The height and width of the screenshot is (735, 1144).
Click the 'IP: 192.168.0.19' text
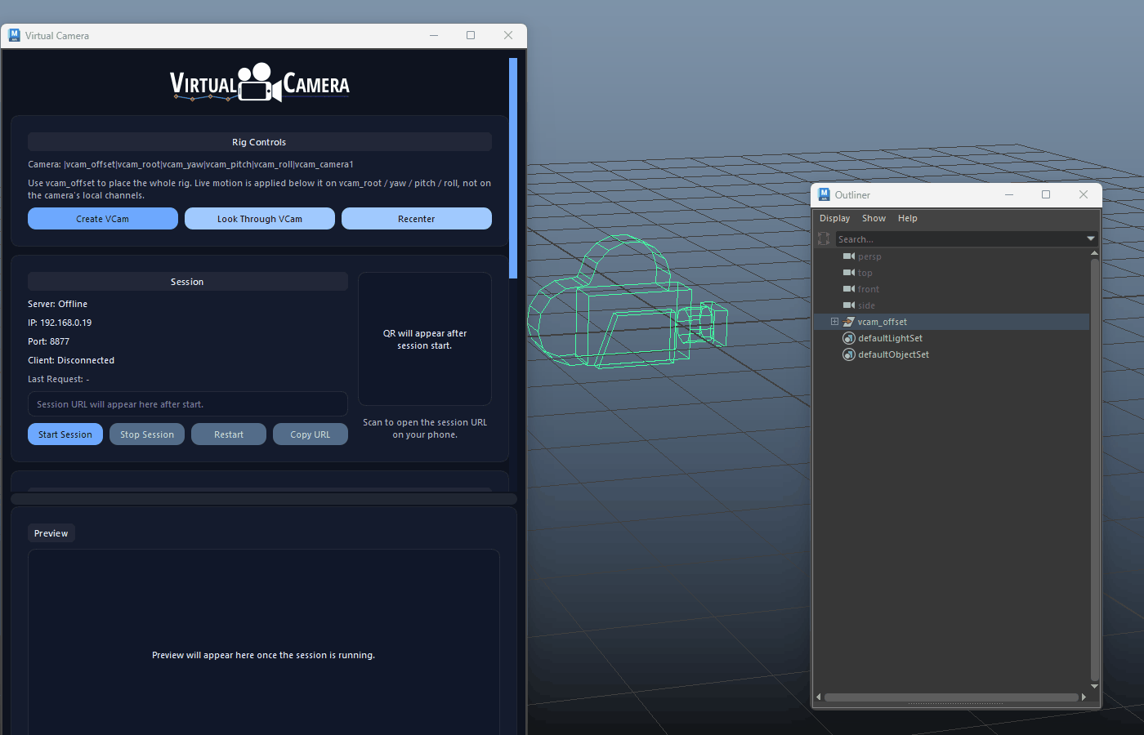point(60,323)
